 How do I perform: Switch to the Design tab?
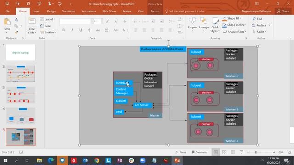[51, 11]
